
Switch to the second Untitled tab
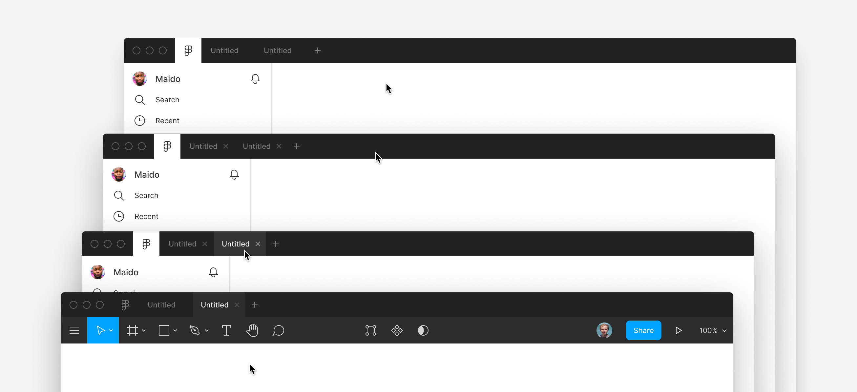coord(214,304)
